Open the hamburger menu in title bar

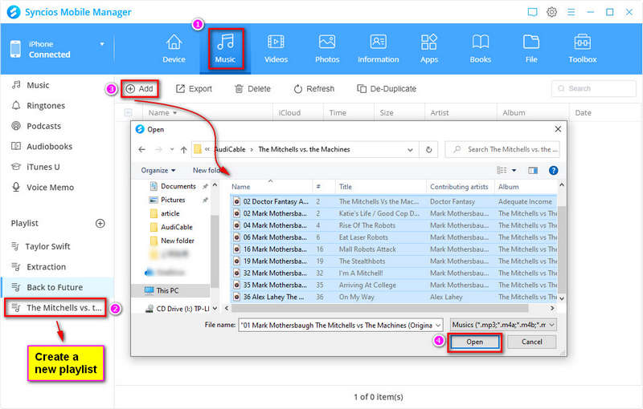(x=571, y=12)
